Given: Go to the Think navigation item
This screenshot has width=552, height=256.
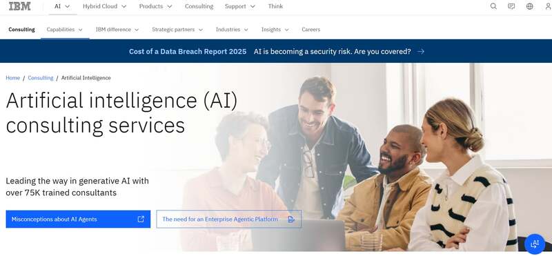Looking at the screenshot, I should click(x=275, y=6).
